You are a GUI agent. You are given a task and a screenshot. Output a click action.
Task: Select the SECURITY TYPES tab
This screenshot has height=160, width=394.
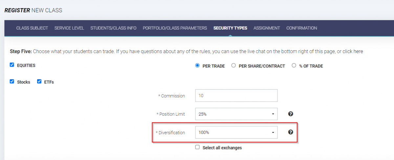[x=230, y=28]
